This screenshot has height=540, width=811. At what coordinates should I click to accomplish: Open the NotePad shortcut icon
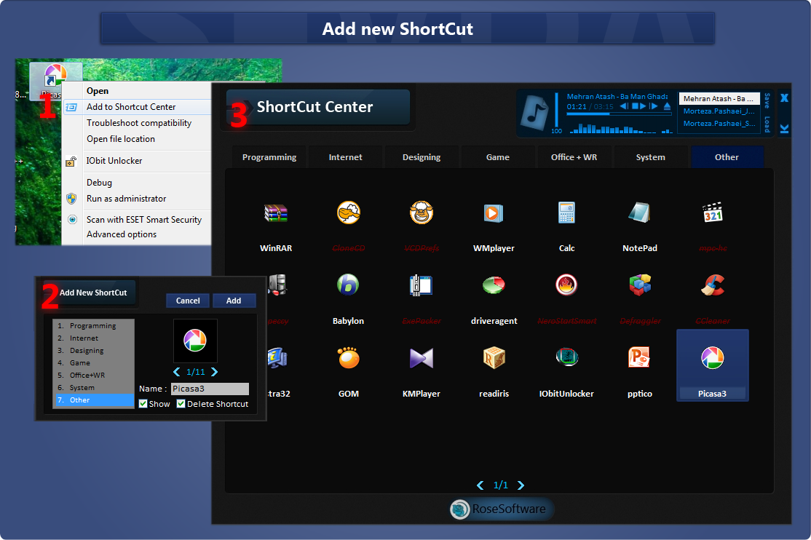[x=639, y=213]
